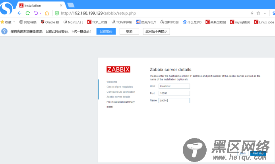Open the 使用/etc/f bookmark
Viewport: 275px width, 164px height.
click(x=146, y=22)
